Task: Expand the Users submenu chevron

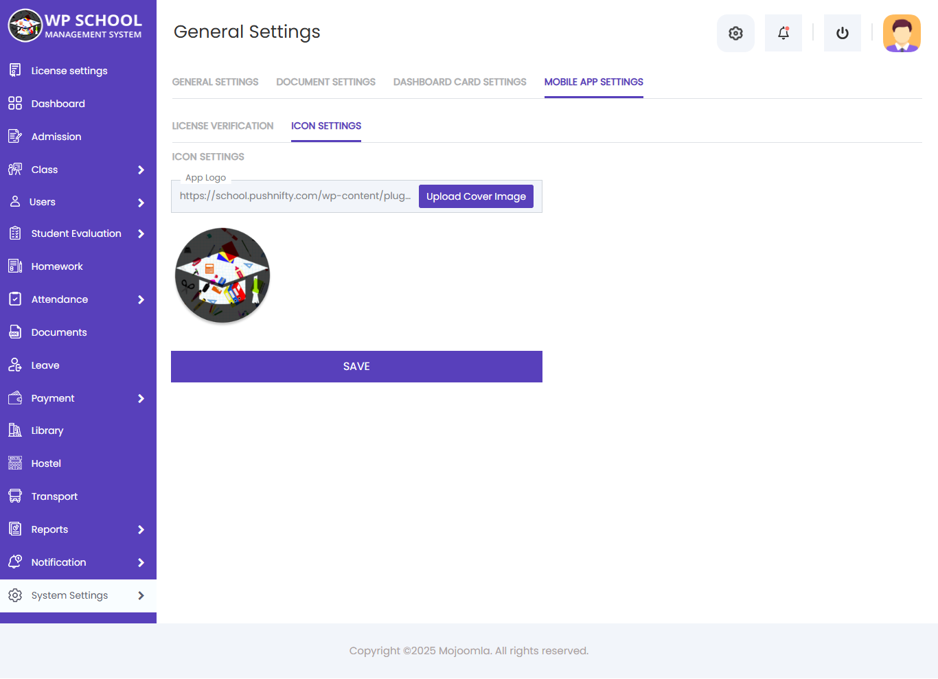Action: click(x=141, y=203)
